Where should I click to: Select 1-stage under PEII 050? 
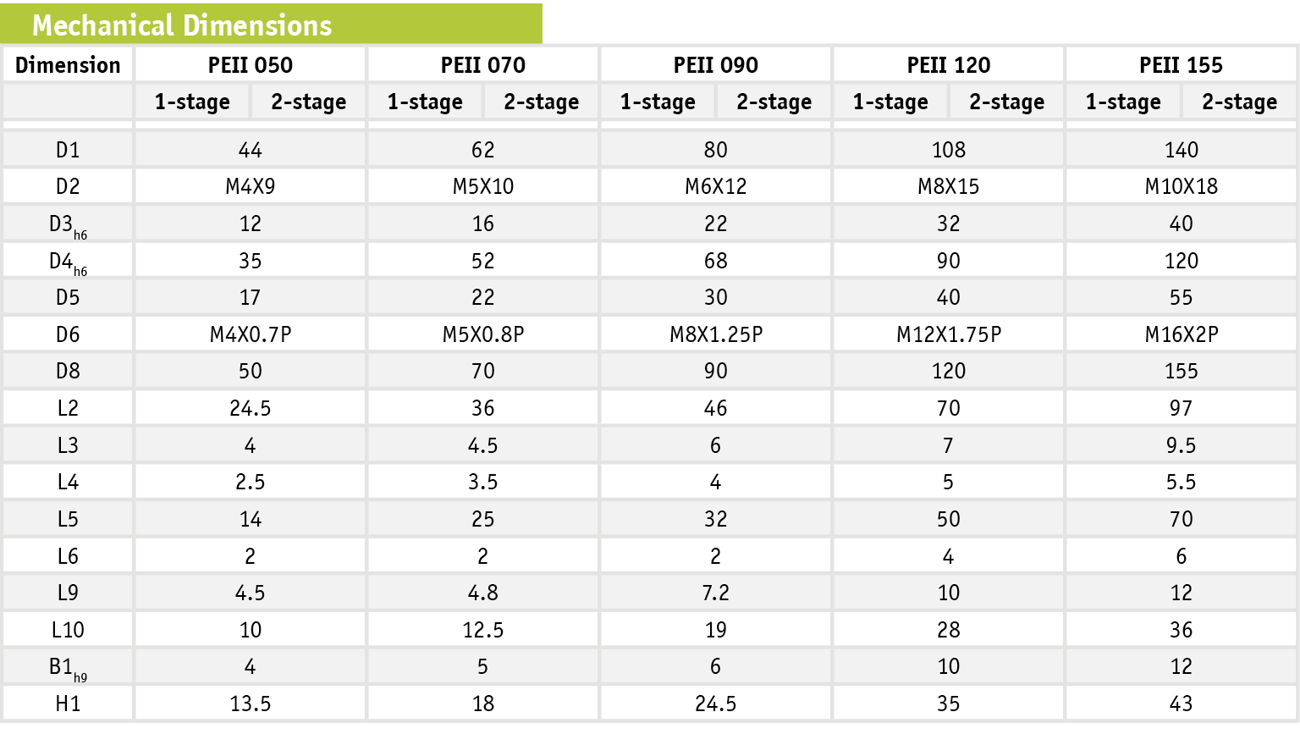(x=192, y=102)
